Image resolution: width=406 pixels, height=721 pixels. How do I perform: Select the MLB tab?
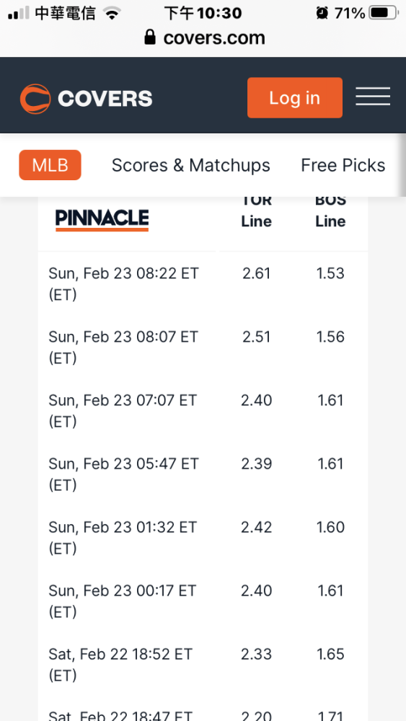click(50, 165)
